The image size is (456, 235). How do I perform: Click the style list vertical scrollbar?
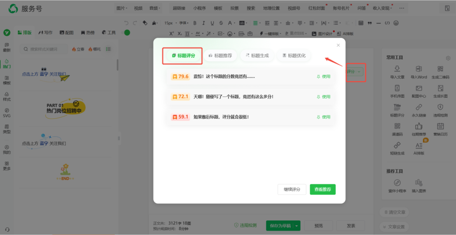pos(118,65)
